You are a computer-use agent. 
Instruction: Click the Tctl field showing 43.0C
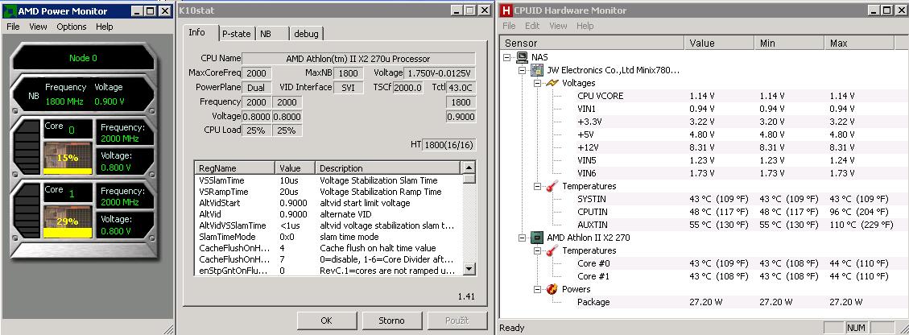(x=461, y=88)
